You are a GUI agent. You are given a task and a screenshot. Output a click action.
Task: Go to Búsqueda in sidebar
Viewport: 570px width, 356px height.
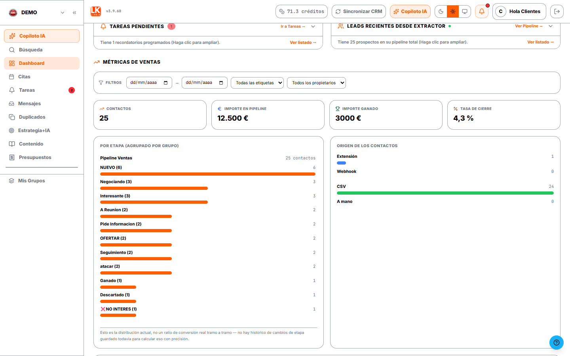pyautogui.click(x=42, y=50)
